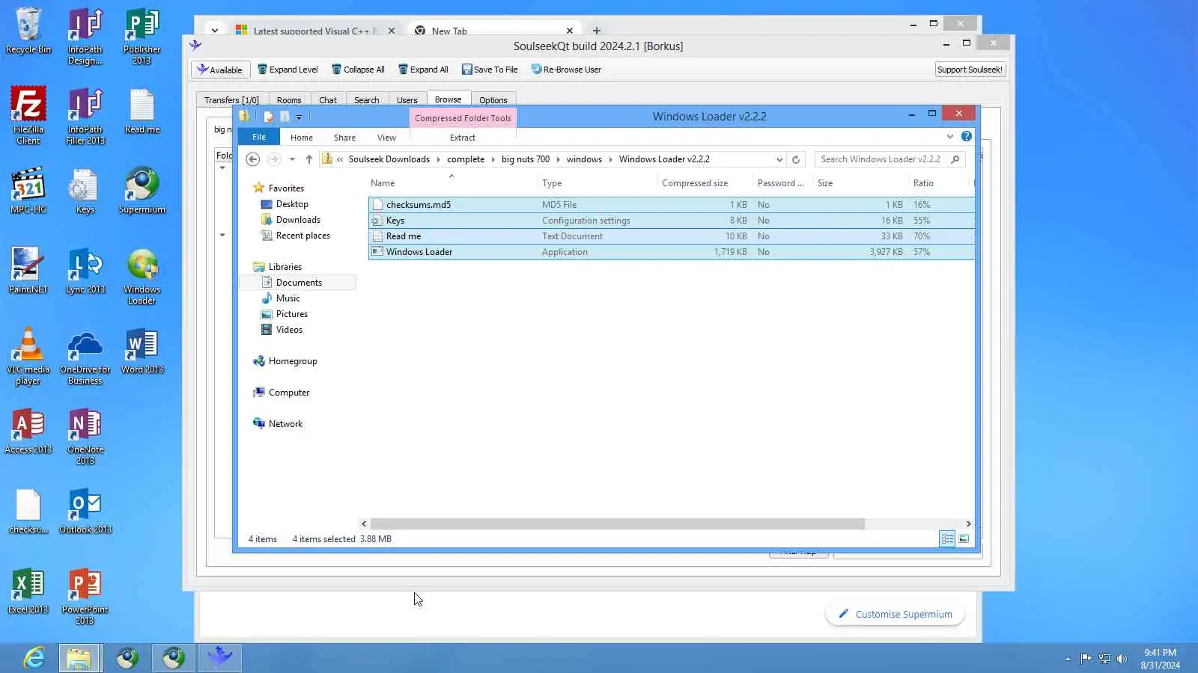Click Re-Browse User button
1198x673 pixels.
click(566, 70)
